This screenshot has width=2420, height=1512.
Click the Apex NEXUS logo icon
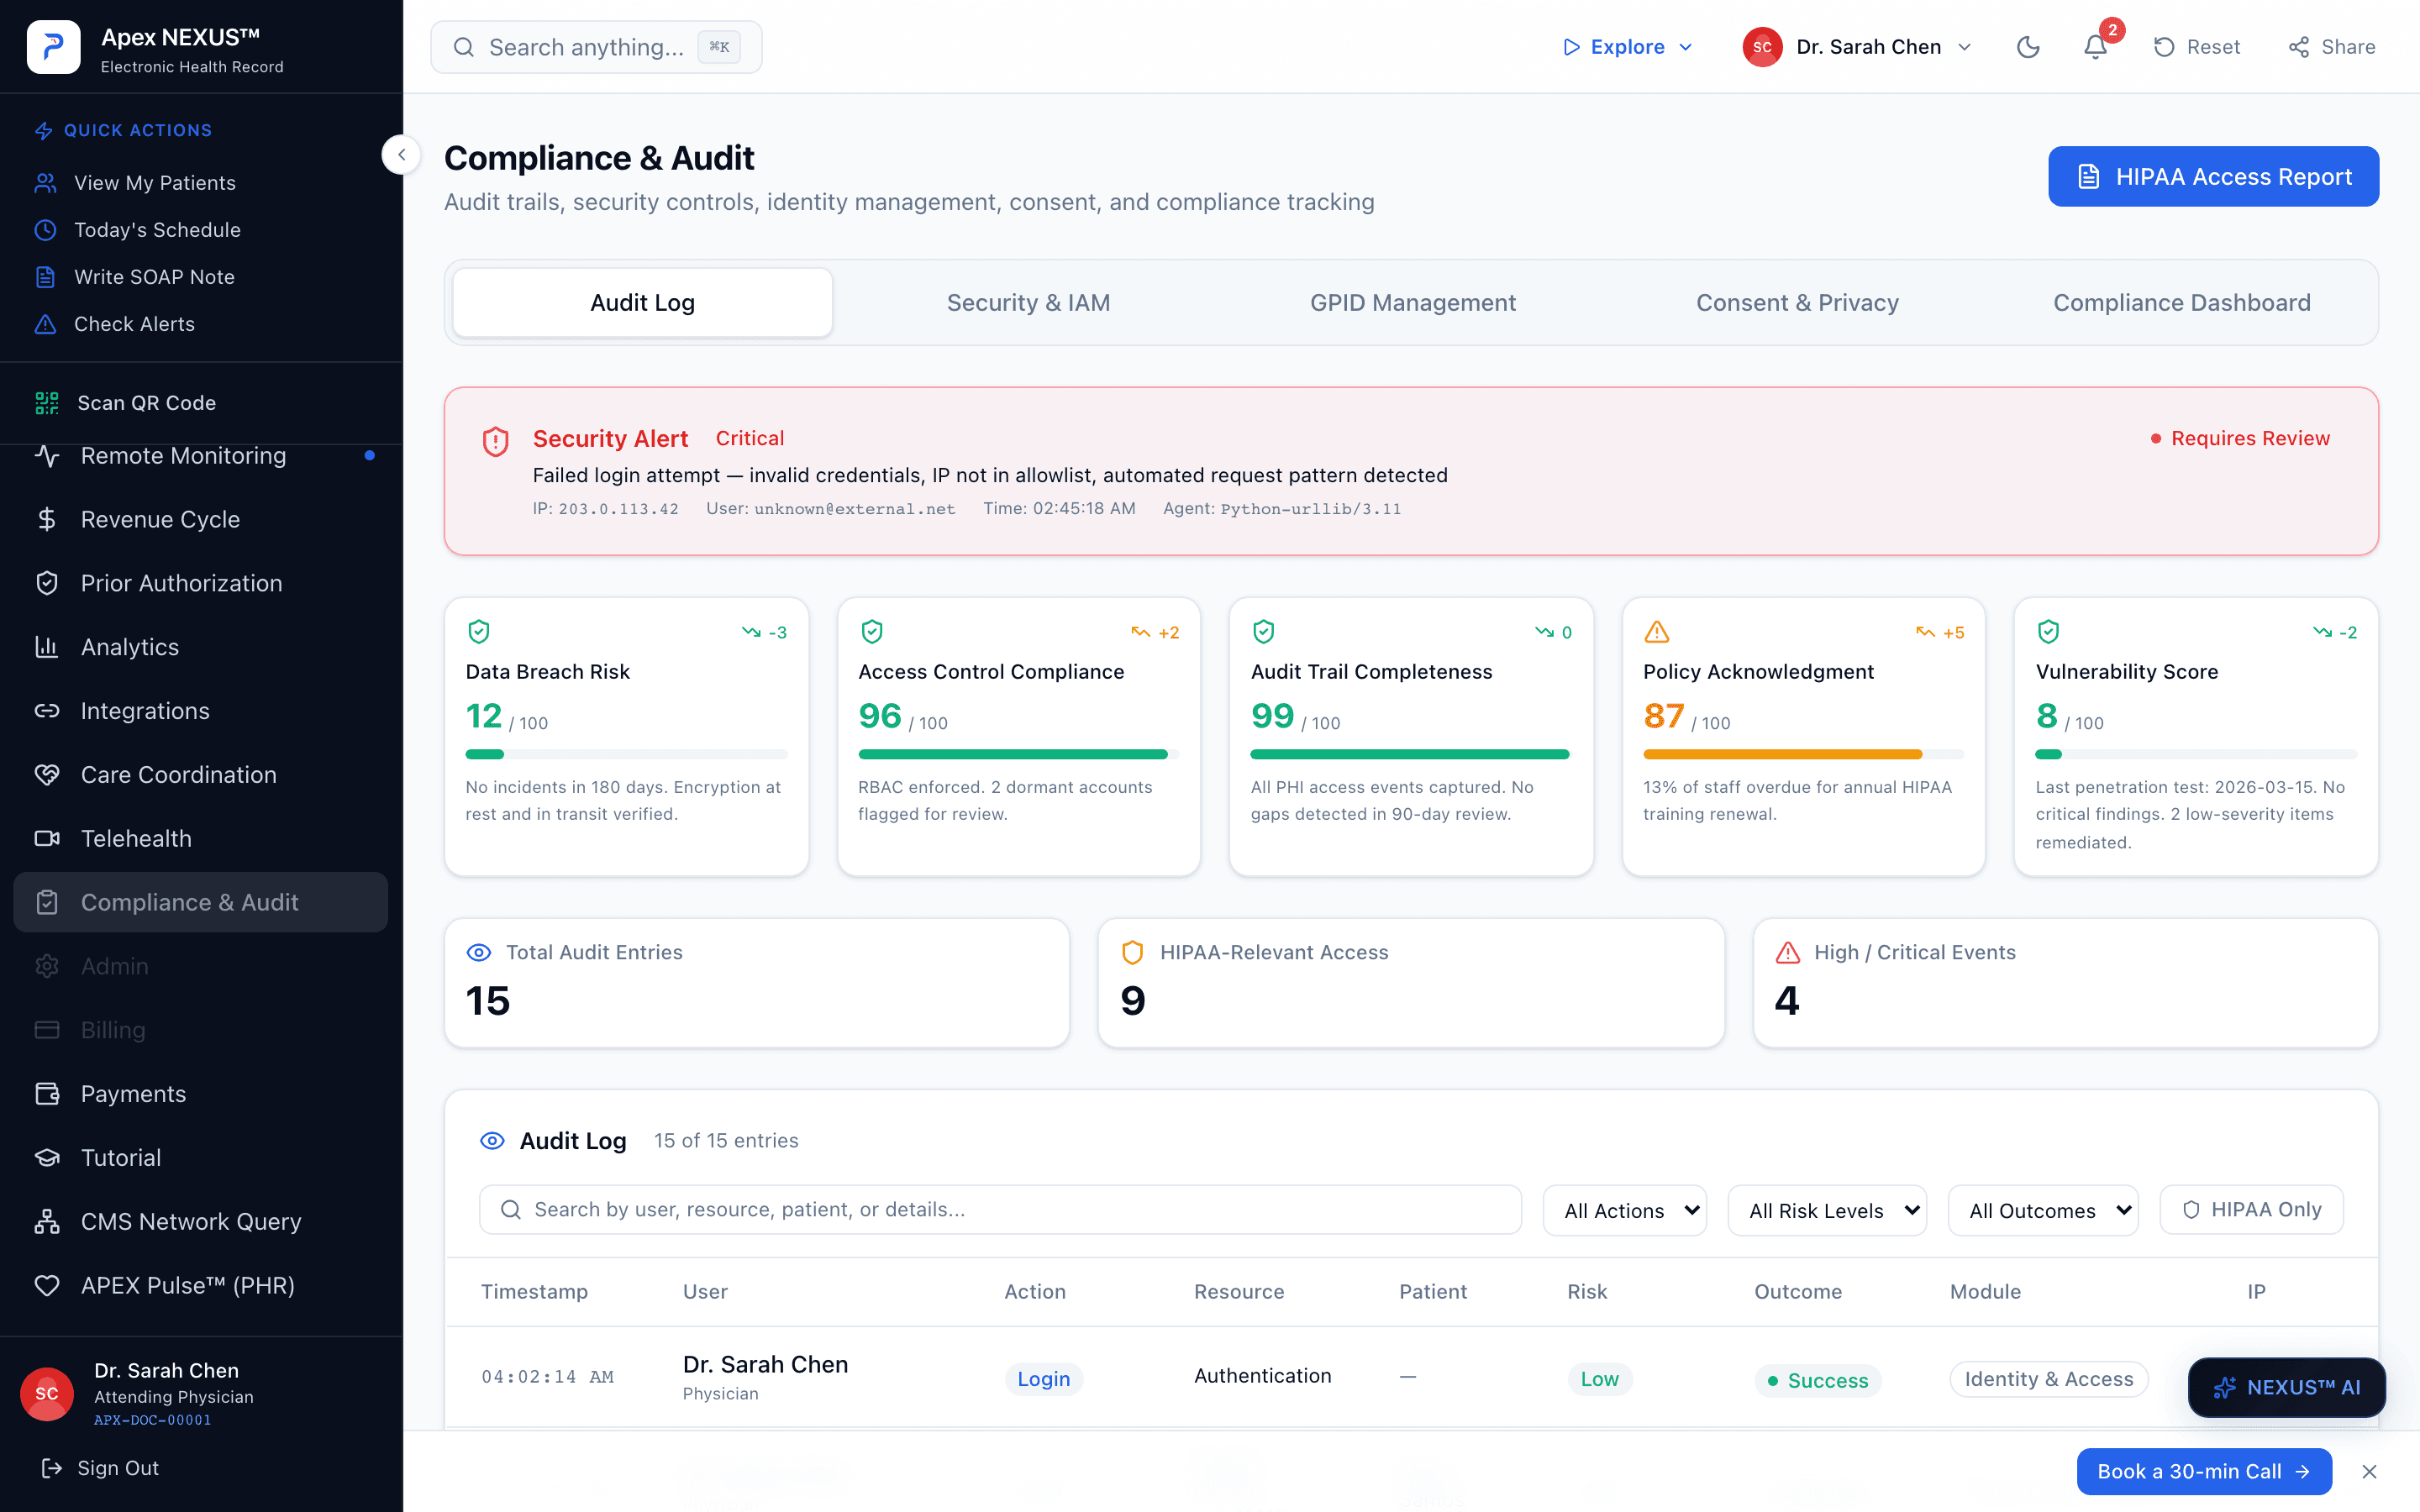pyautogui.click(x=53, y=47)
